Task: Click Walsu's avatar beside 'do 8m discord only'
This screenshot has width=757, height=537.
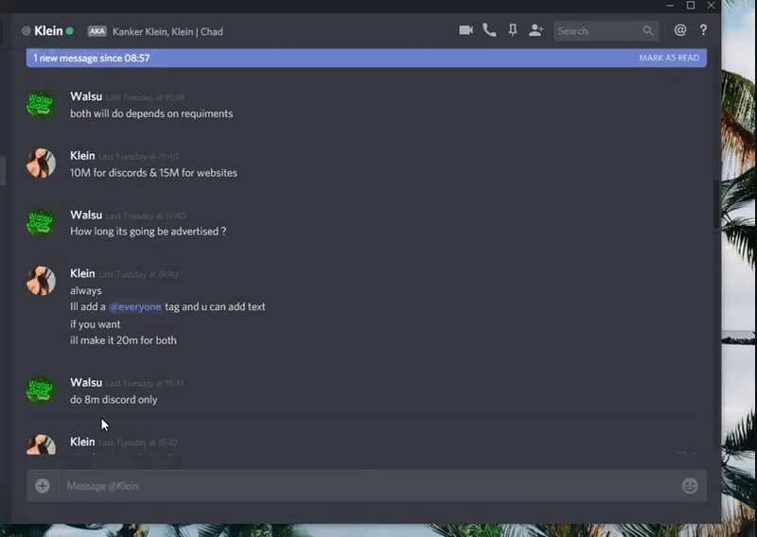Action: pyautogui.click(x=41, y=390)
